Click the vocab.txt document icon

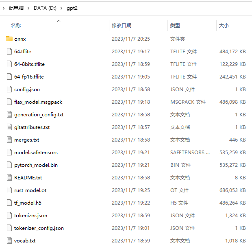tap(9, 240)
